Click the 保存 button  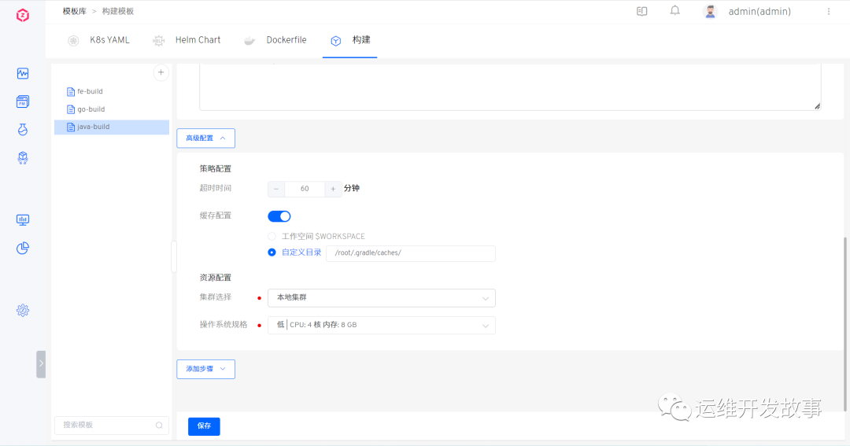(204, 426)
